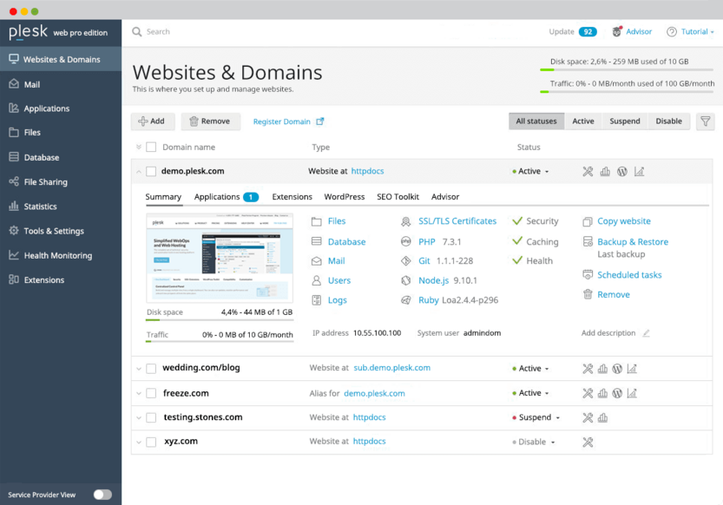
Task: Open the analytics graph icon for demo.plesk.com
Action: [x=639, y=172]
